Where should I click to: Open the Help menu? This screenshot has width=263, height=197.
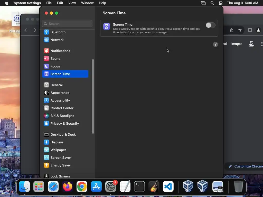coord(102,3)
